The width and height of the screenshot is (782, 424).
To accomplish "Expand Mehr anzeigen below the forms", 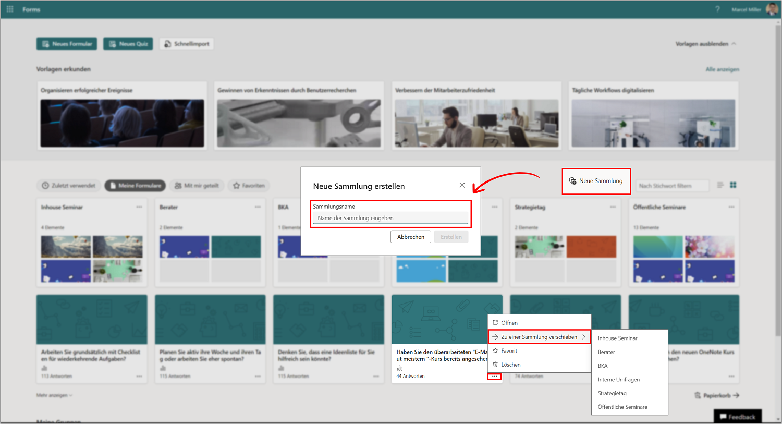I will point(54,395).
